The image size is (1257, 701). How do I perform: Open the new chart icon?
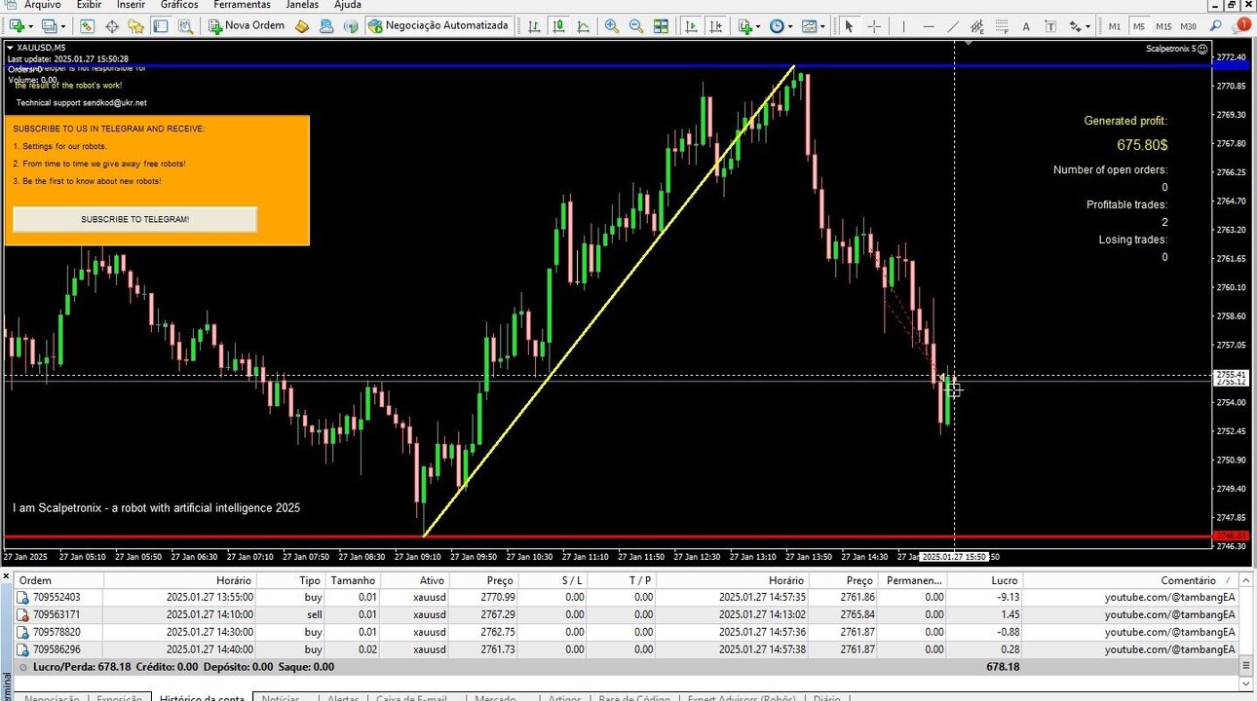point(17,26)
